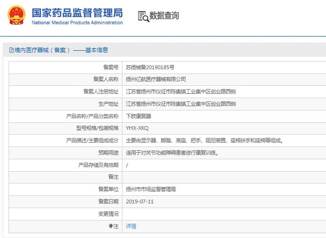The image size is (326, 238).
Task: Click the 备注 label
Action: (113, 177)
